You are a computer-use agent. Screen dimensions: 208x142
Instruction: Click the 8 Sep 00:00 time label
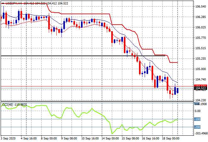tap(49, 139)
